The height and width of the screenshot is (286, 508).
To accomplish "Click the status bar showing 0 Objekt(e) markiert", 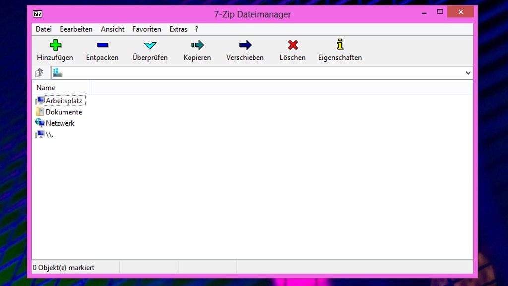I will pos(64,267).
